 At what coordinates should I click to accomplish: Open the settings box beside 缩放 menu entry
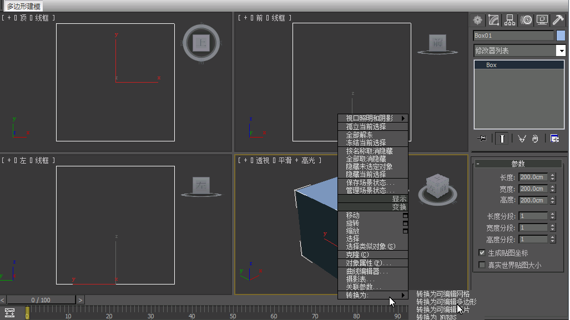pyautogui.click(x=405, y=231)
